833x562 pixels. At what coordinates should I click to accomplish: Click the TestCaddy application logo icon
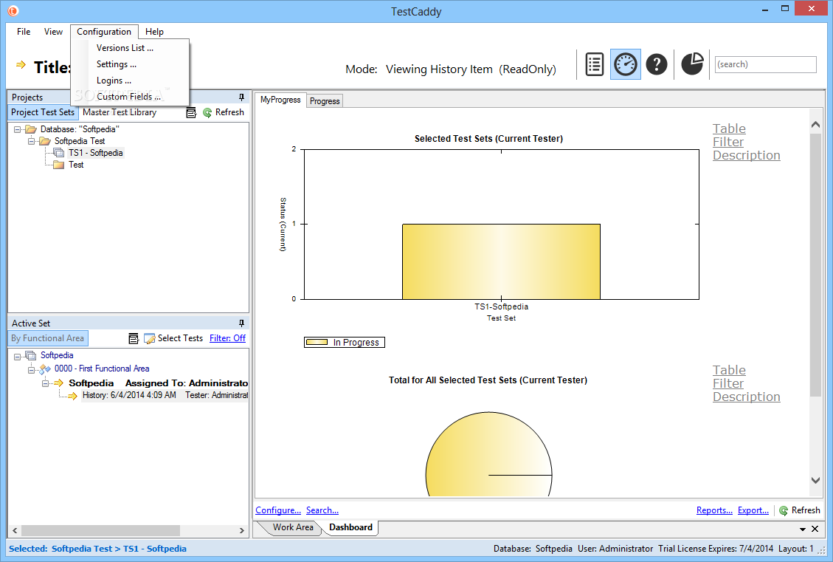point(13,10)
